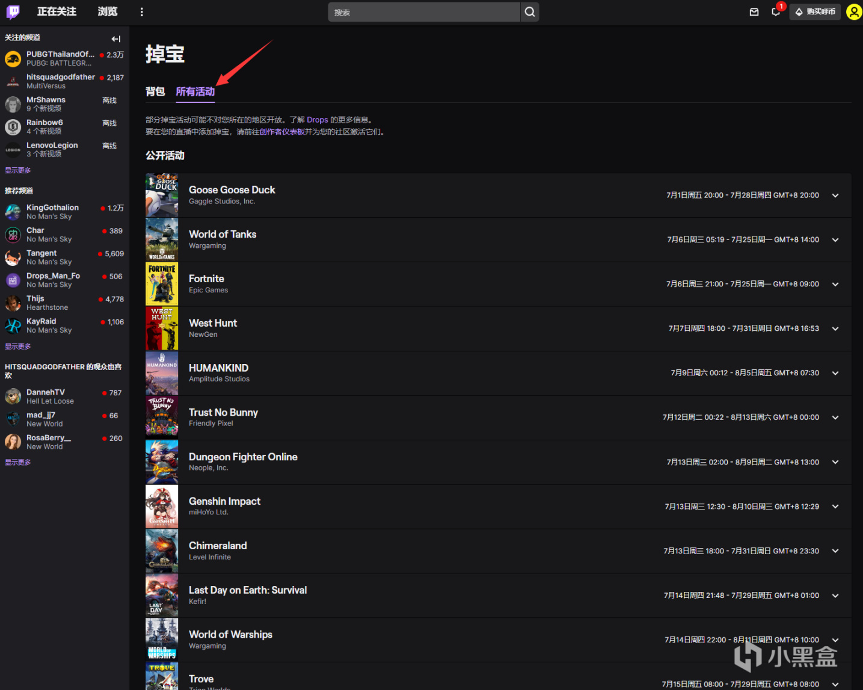Click Dungeon Fighter Online title
The height and width of the screenshot is (690, 863).
click(243, 457)
